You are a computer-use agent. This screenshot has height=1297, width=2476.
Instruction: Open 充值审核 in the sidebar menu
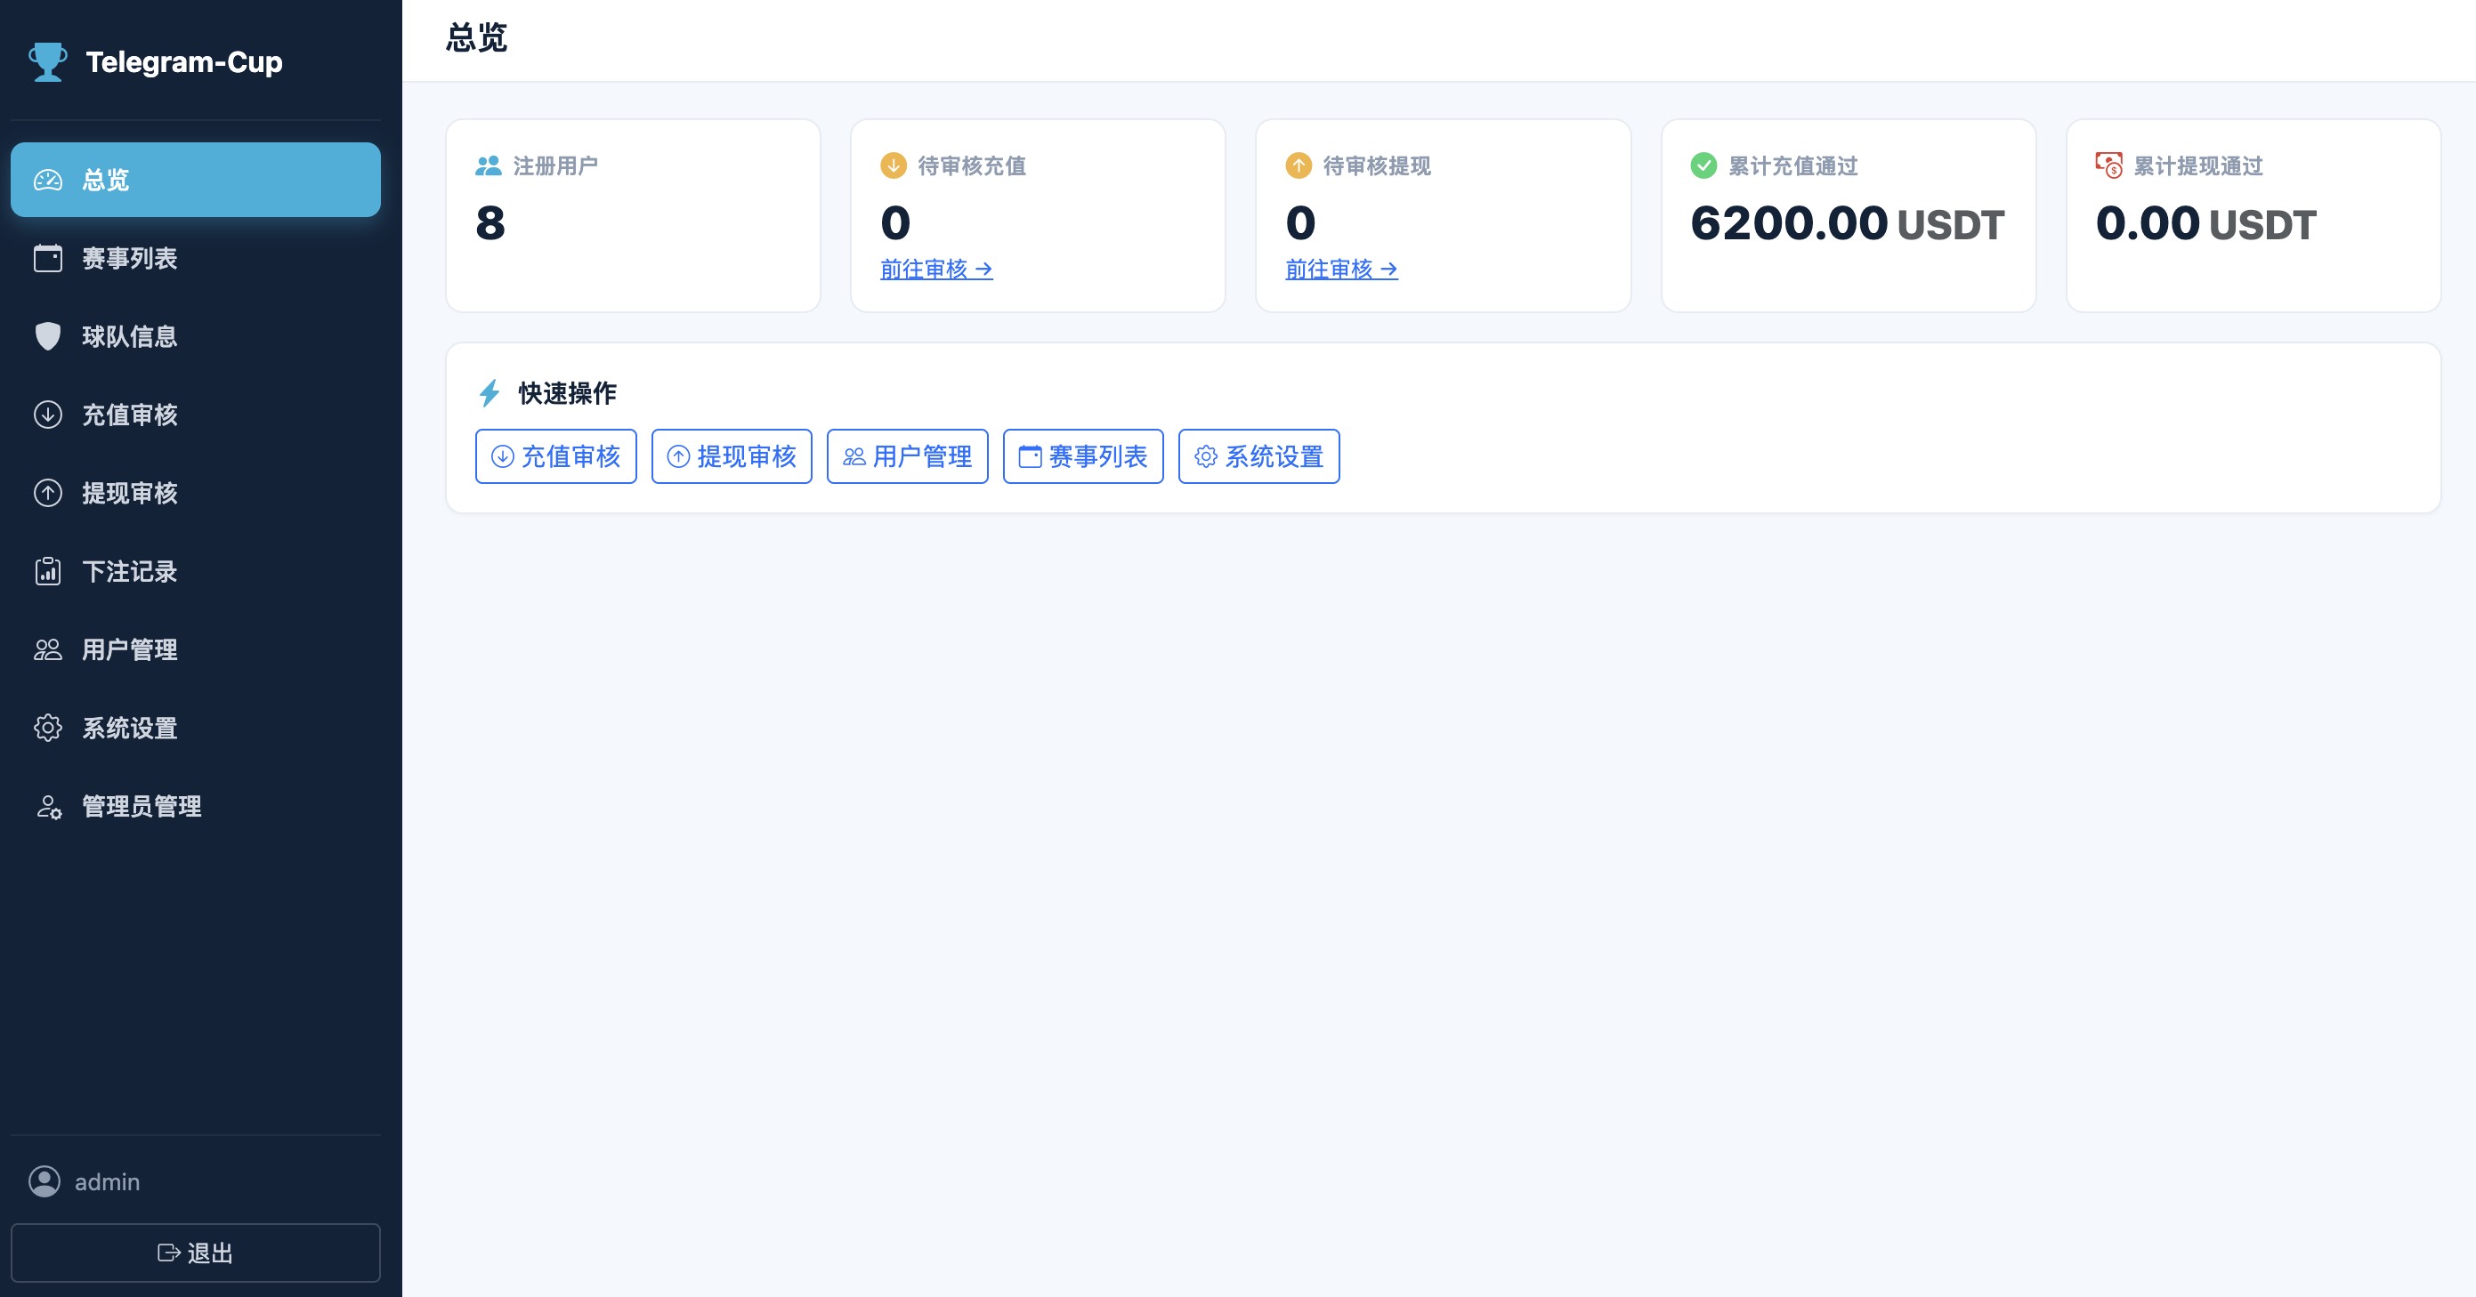coord(195,415)
